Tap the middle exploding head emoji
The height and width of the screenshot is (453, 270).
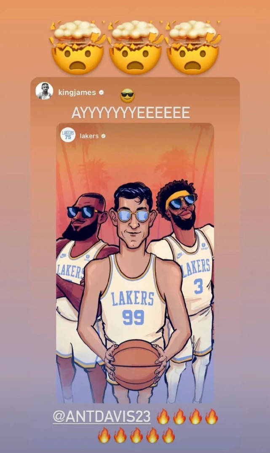click(x=135, y=47)
